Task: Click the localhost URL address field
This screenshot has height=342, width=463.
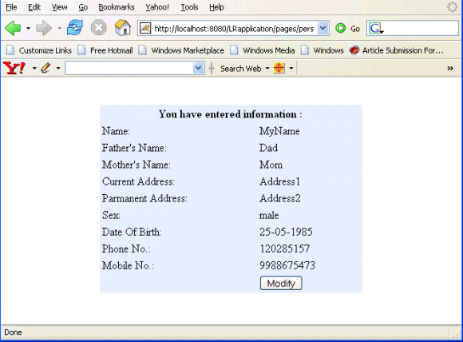Action: click(x=234, y=29)
